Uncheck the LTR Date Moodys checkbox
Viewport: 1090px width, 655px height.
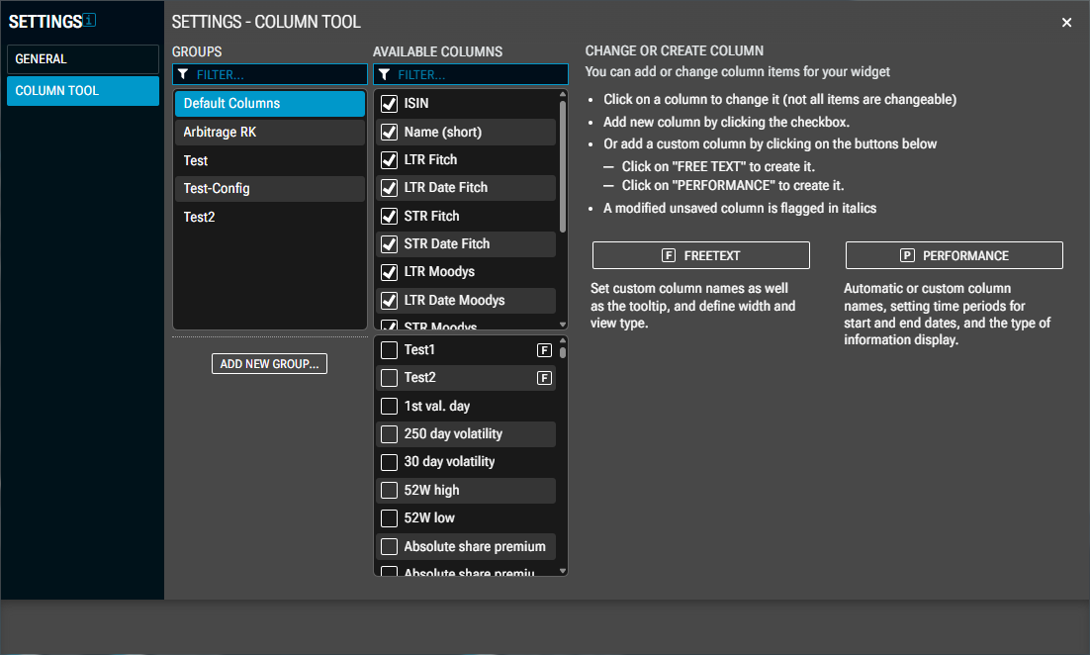390,301
